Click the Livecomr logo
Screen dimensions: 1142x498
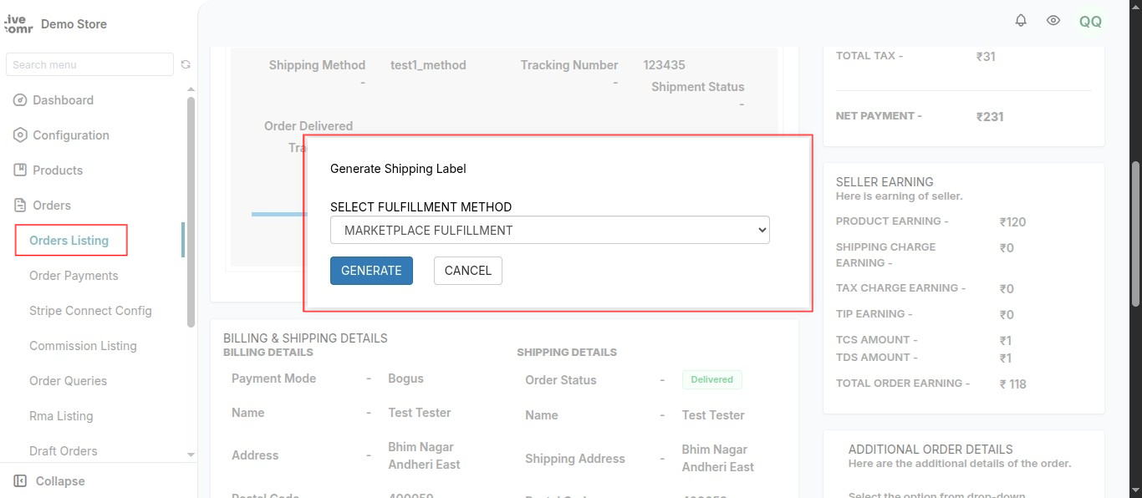(x=18, y=23)
